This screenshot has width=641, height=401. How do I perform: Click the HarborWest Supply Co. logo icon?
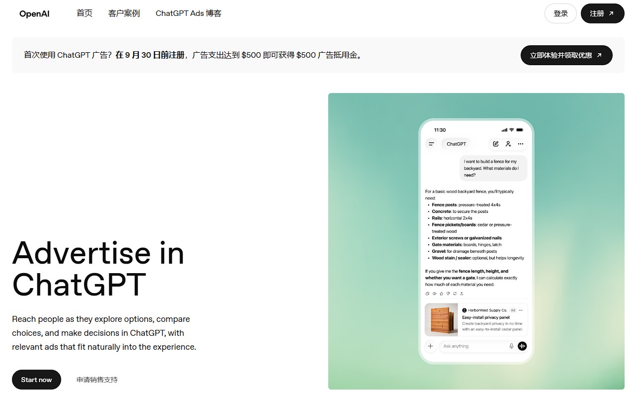pos(464,310)
